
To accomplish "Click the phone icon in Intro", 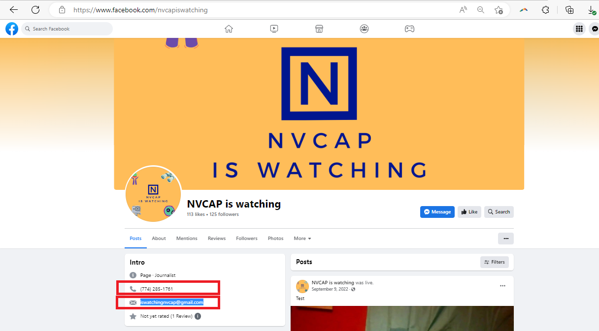I will 133,289.
